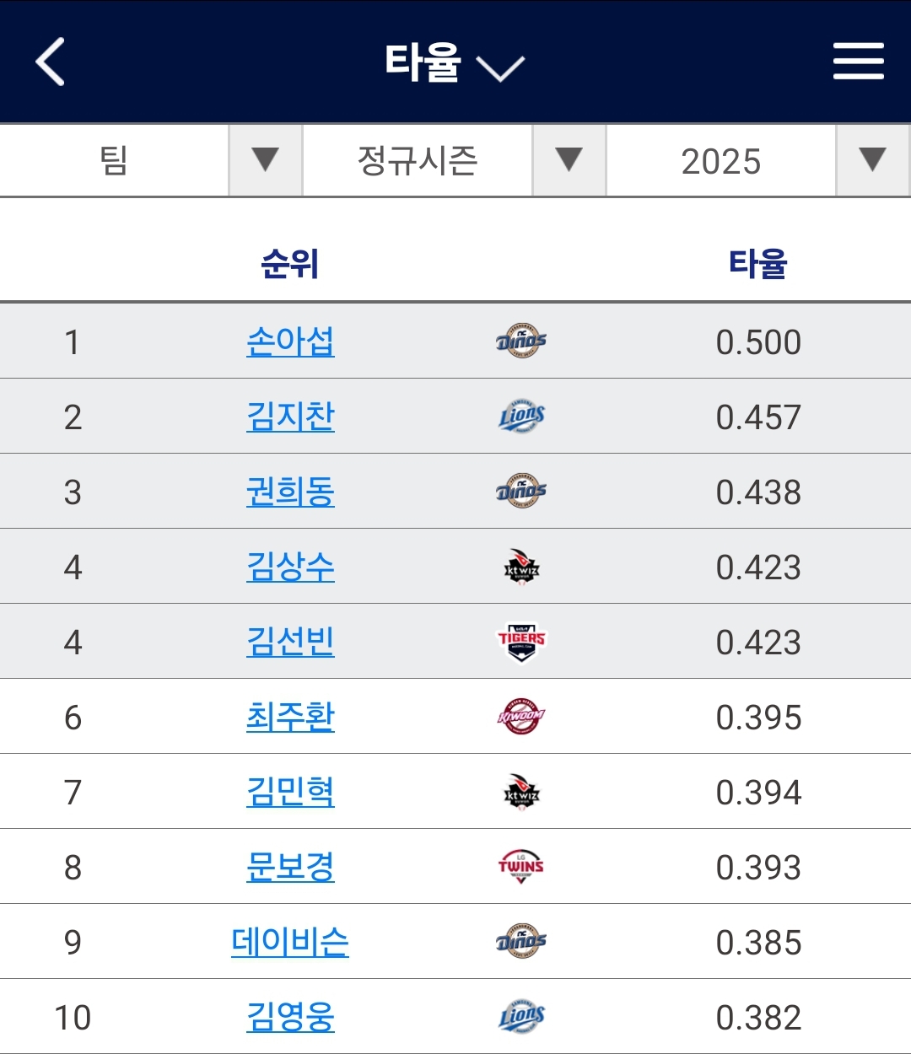
Task: Open the hamburger menu icon
Action: click(x=858, y=62)
